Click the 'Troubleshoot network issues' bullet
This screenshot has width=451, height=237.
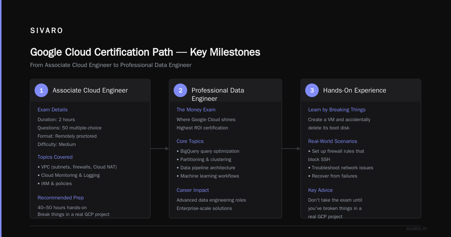[x=341, y=168]
